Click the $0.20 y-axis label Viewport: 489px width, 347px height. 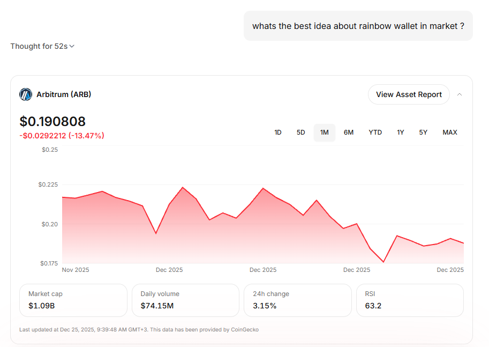pos(50,224)
